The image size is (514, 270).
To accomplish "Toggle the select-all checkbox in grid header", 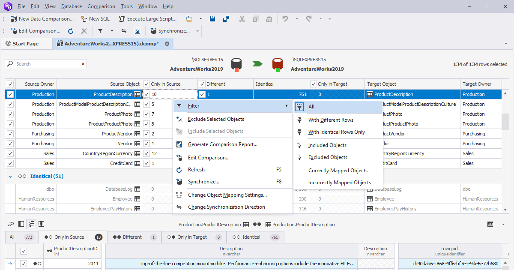I will pyautogui.click(x=10, y=84).
